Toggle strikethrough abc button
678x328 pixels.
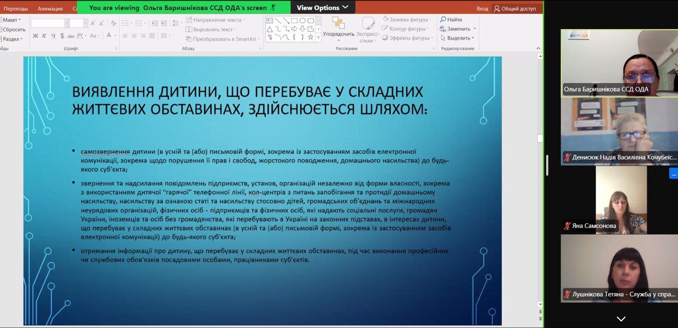pyautogui.click(x=71, y=36)
